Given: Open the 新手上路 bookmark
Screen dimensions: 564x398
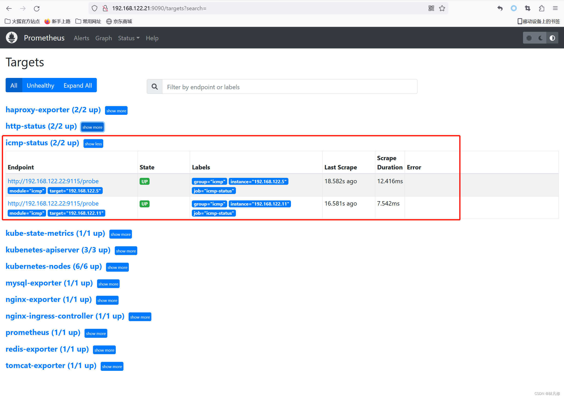Looking at the screenshot, I should coord(57,21).
